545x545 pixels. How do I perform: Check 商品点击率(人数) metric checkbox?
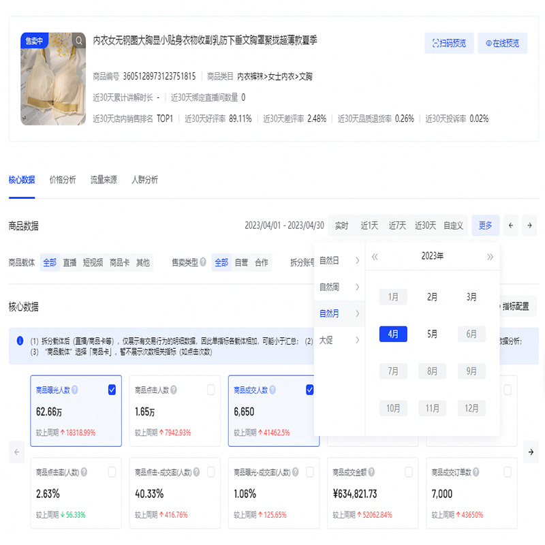click(112, 472)
